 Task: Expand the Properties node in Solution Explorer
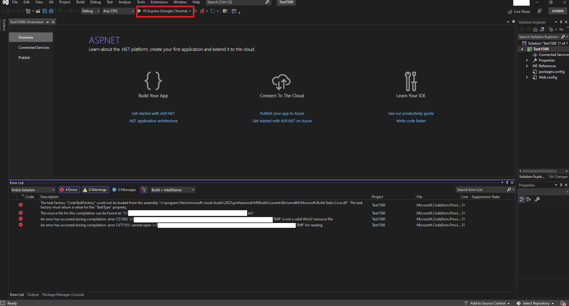coord(527,60)
